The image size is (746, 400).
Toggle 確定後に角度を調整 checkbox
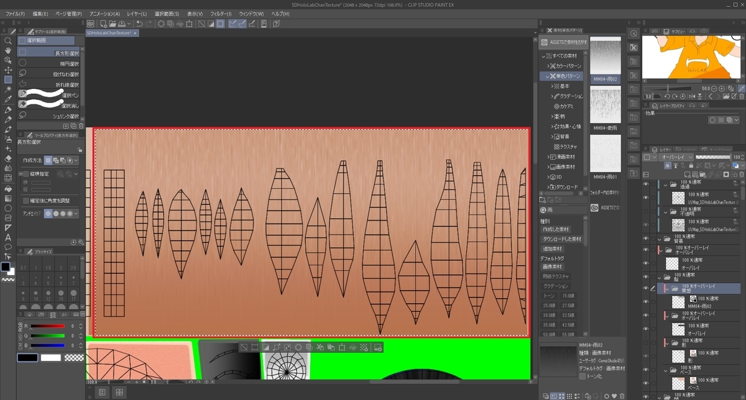26,201
